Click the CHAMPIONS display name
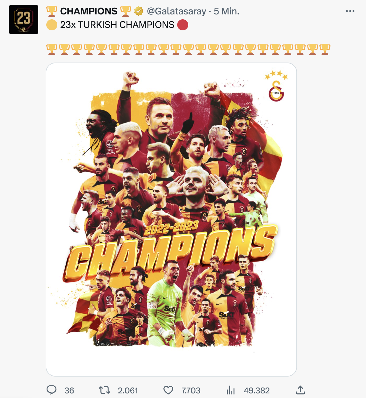Viewport: 366px width, 398px height. [89, 11]
